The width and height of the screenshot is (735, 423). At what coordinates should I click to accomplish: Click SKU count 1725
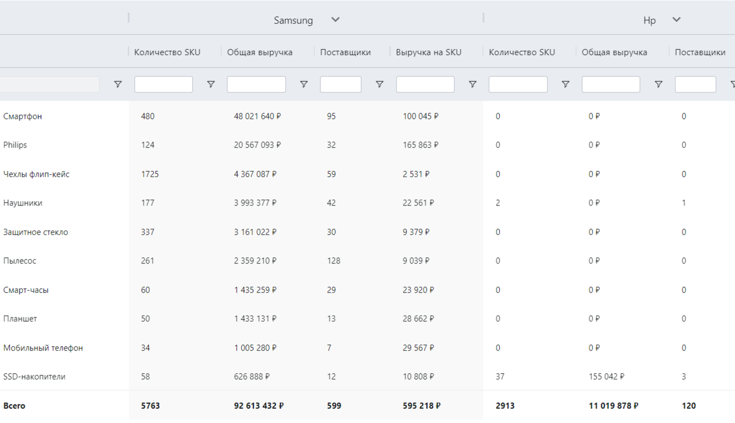[149, 174]
